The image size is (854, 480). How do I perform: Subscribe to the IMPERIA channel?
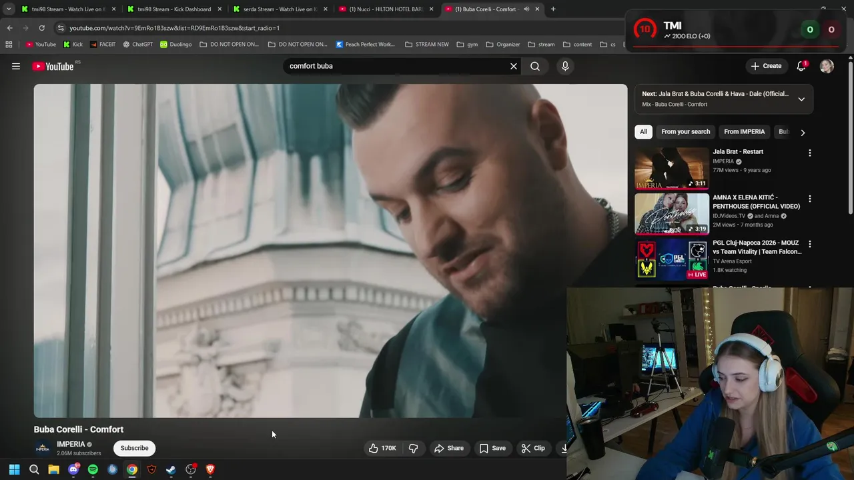(134, 448)
